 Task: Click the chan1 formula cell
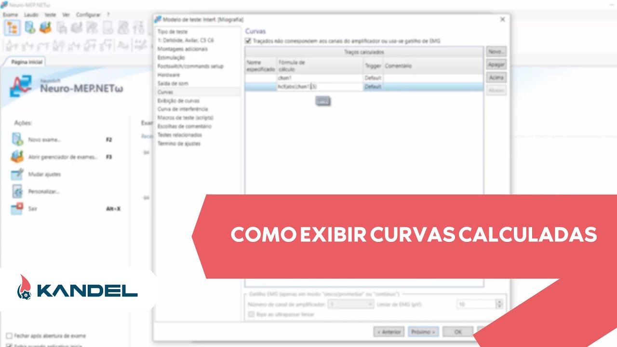[320, 78]
